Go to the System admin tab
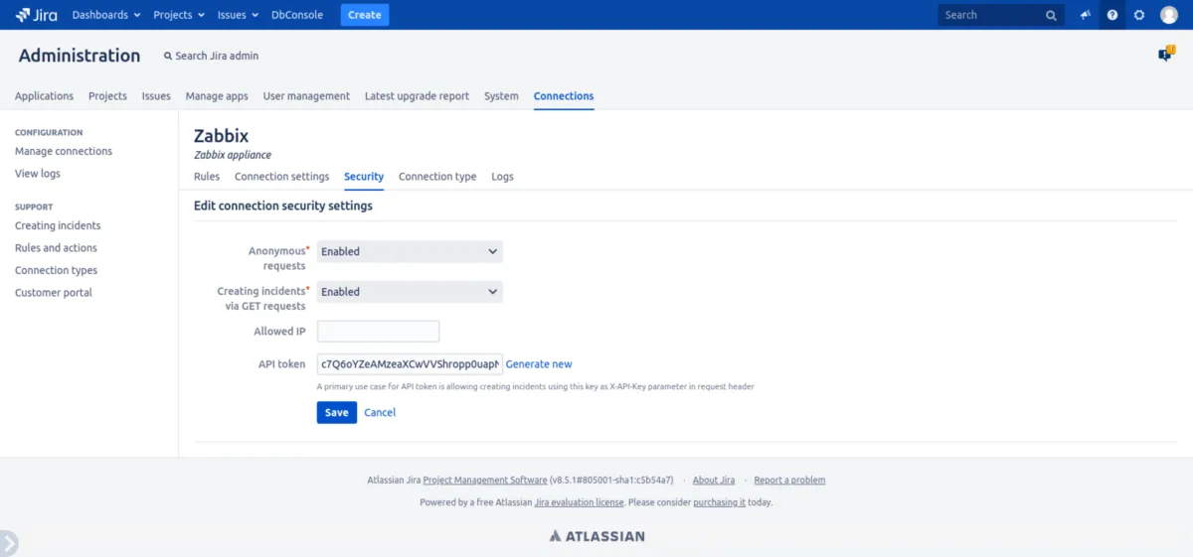Viewport: 1193px width, 557px height. [x=501, y=96]
